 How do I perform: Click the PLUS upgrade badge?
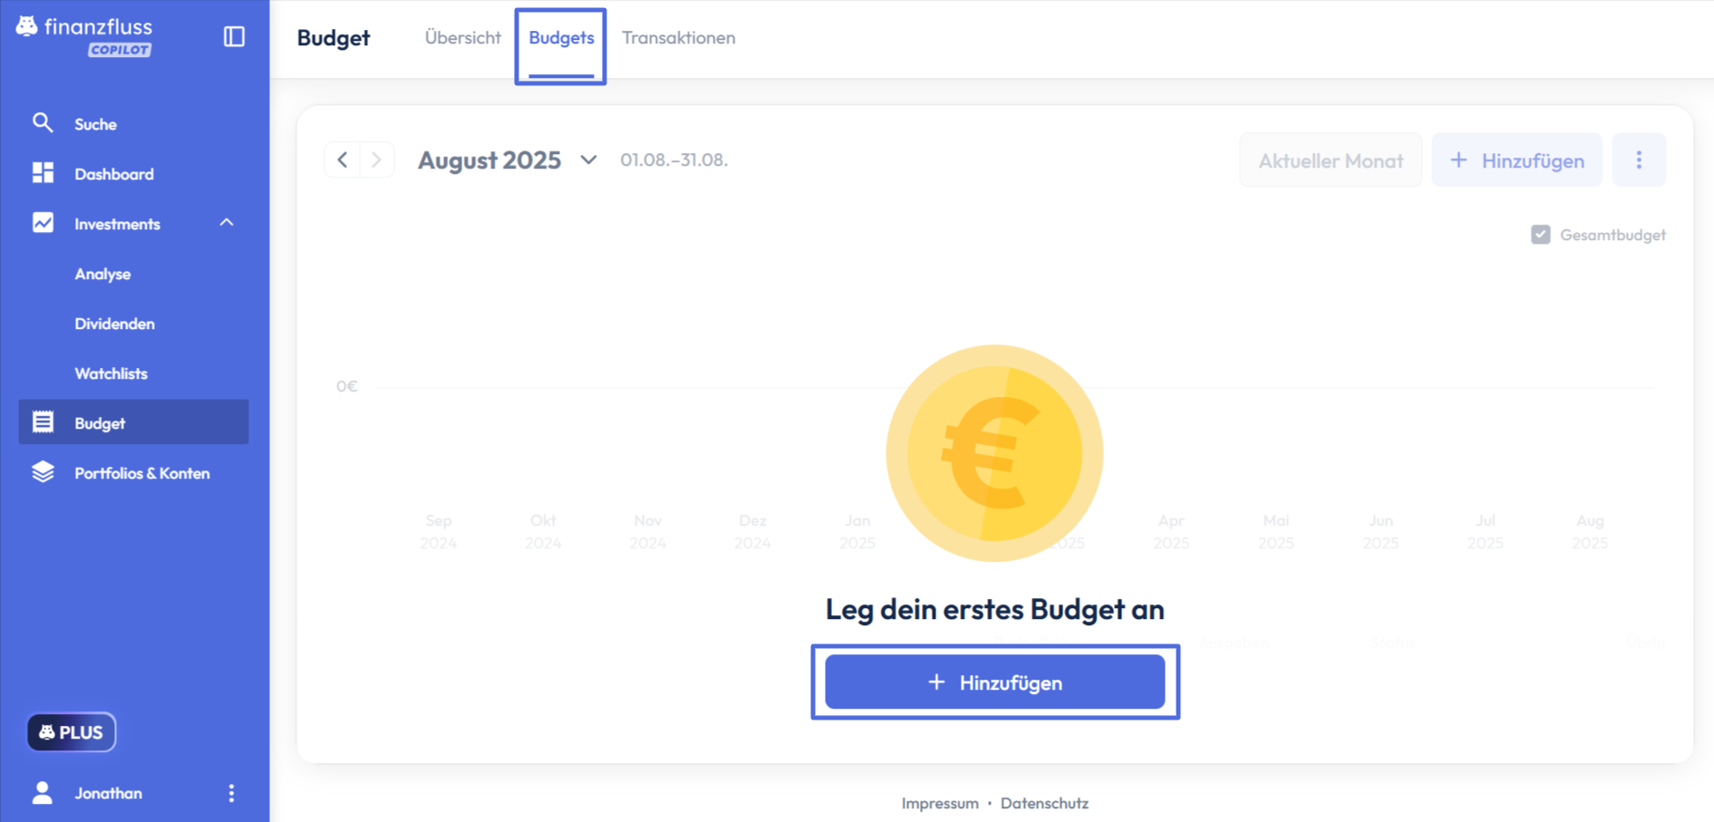[x=72, y=732]
